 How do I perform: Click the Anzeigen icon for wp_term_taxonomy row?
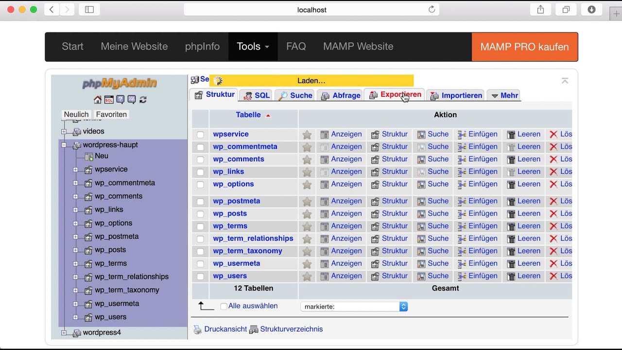click(325, 251)
